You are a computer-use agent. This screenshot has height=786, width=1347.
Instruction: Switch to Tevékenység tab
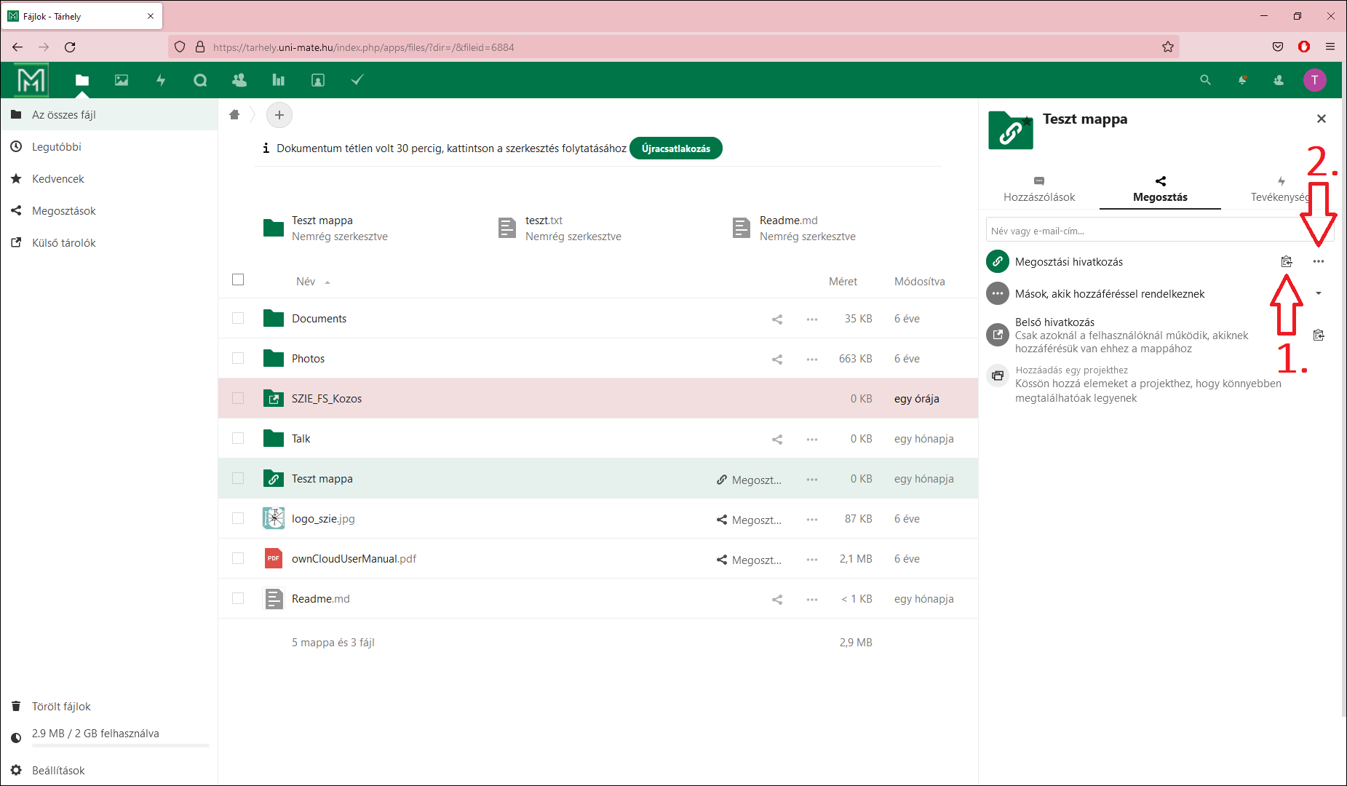pyautogui.click(x=1281, y=189)
